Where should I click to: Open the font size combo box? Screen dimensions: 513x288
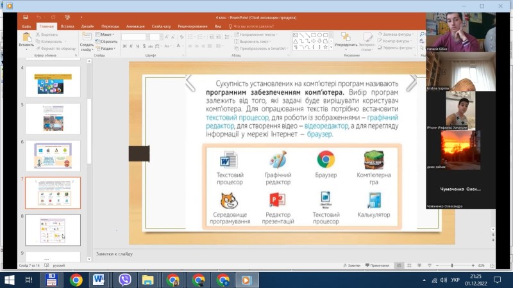(156, 37)
